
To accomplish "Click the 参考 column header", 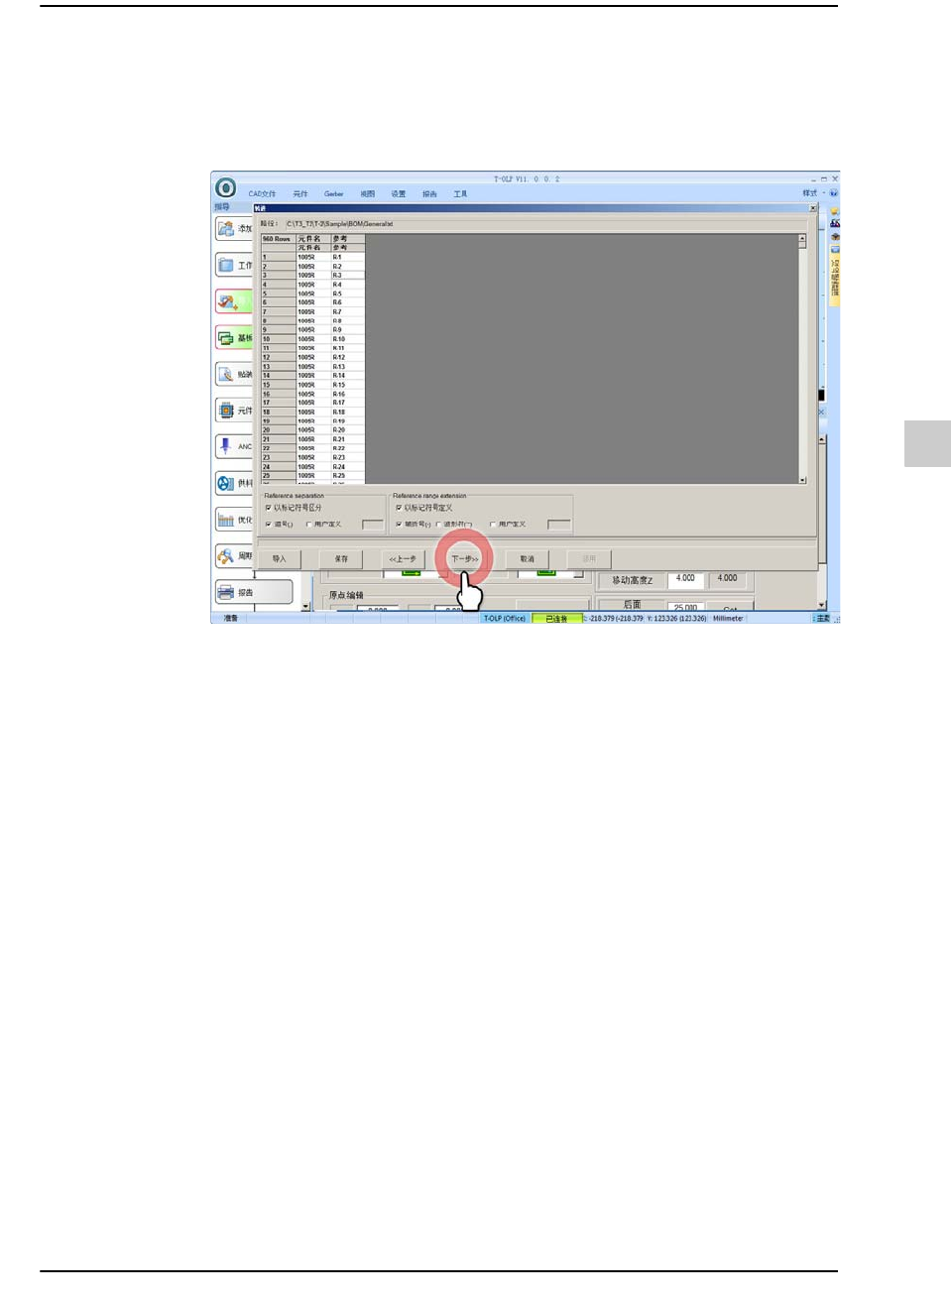I will [348, 239].
